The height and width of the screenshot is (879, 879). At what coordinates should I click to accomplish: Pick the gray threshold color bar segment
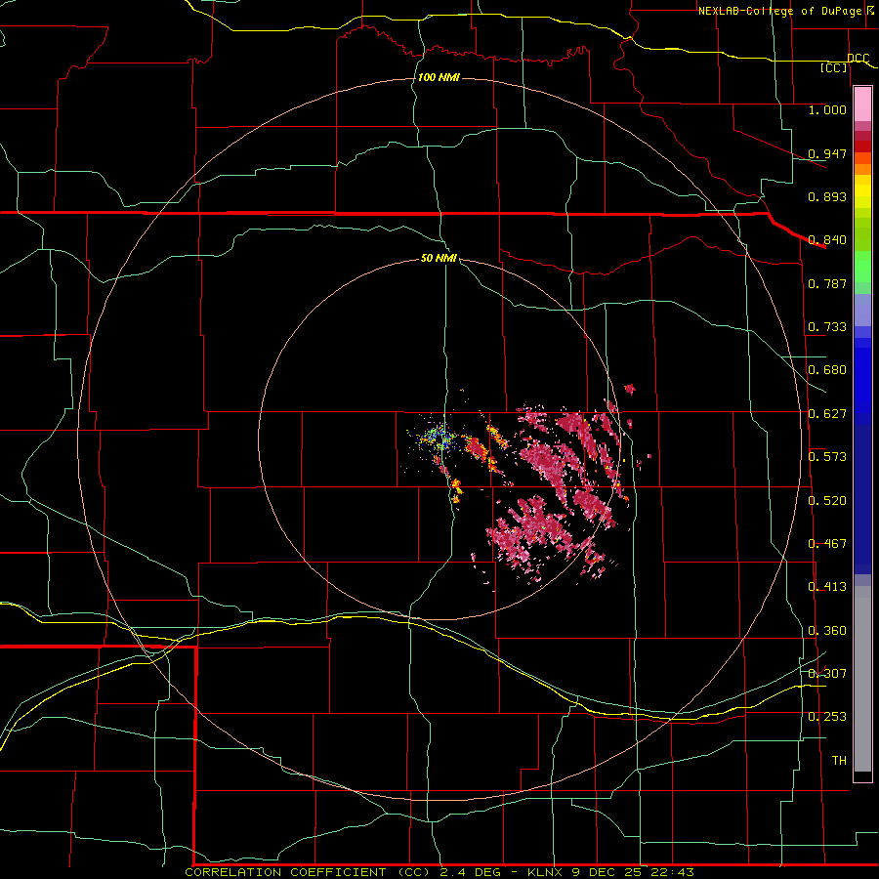coord(862,679)
